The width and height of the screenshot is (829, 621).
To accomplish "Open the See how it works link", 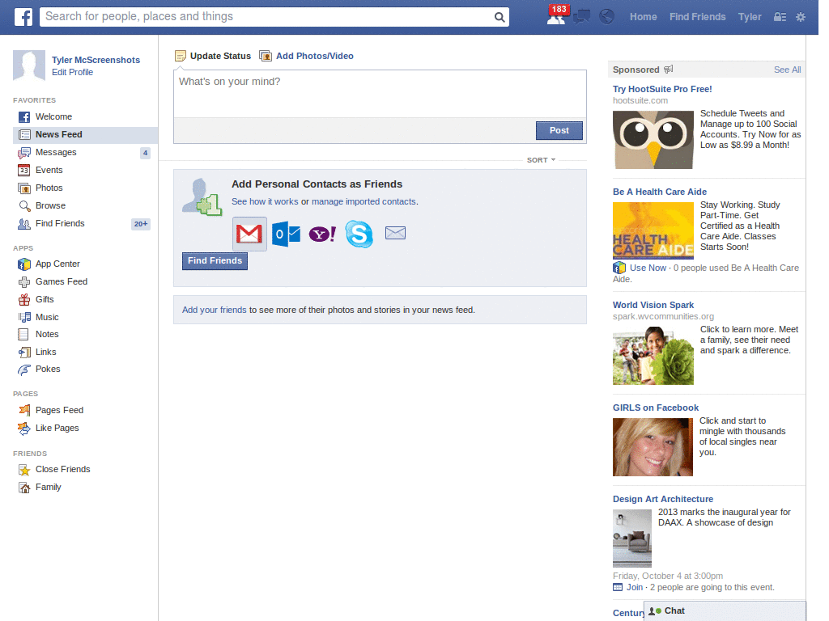I will [265, 201].
